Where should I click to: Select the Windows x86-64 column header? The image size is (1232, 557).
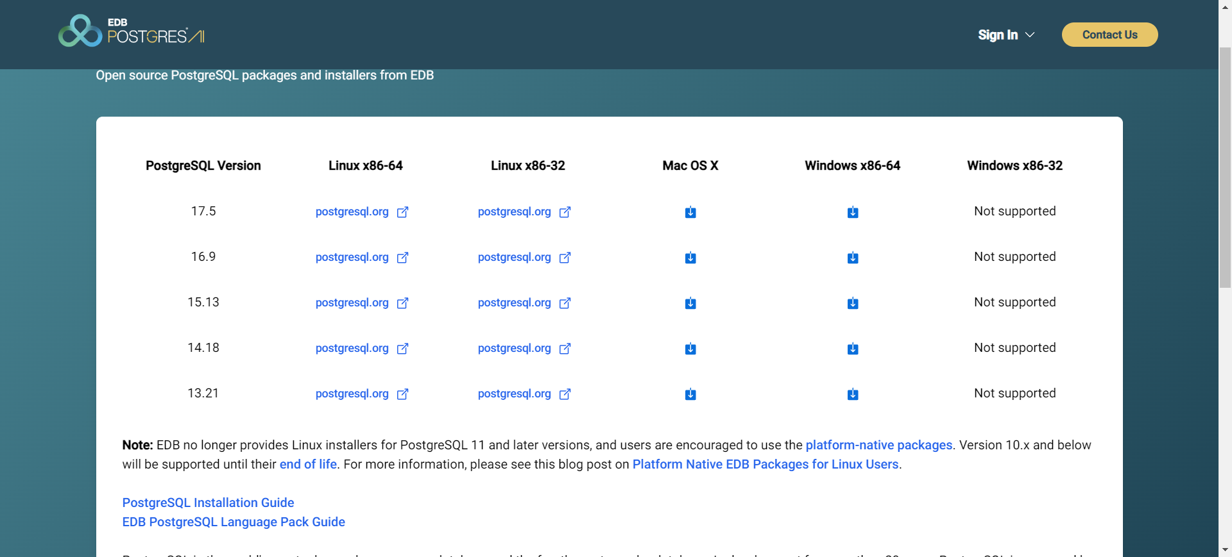click(853, 165)
